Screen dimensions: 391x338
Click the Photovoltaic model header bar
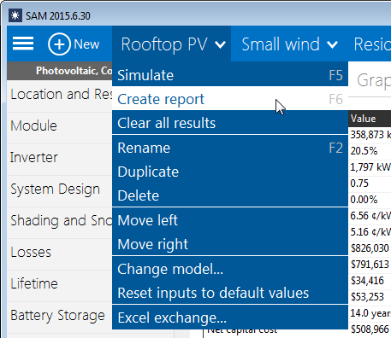[x=60, y=71]
